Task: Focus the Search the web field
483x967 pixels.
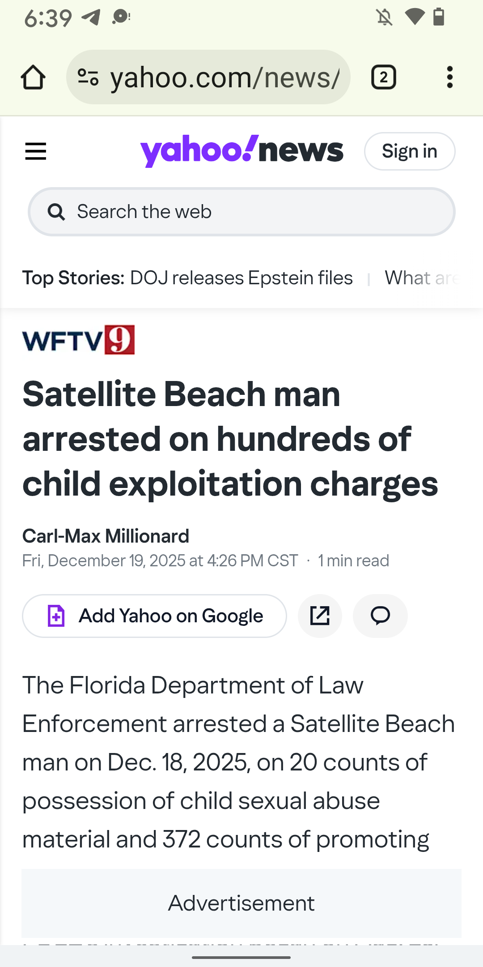Action: 250,212
